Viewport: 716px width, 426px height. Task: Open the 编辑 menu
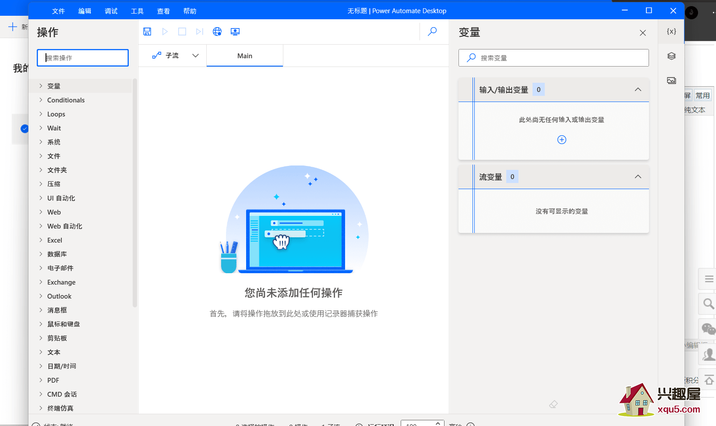[x=85, y=11]
